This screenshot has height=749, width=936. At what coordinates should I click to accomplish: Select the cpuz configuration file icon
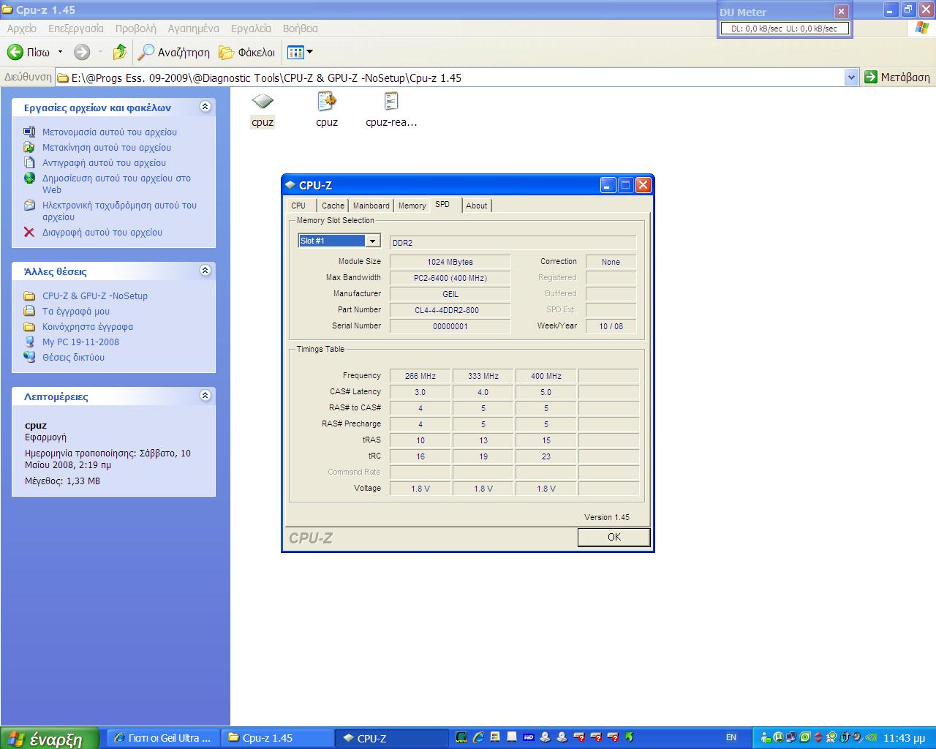coord(327,102)
